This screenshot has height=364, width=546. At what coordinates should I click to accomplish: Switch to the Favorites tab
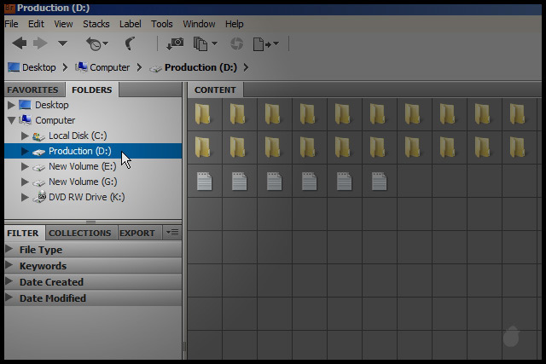tap(32, 90)
